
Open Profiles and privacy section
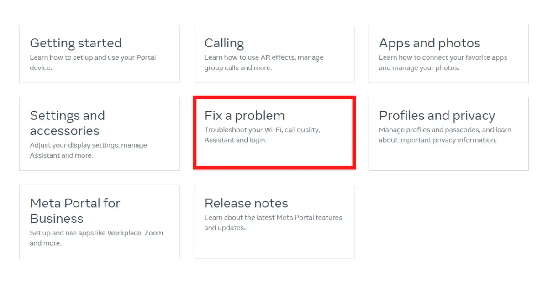click(448, 133)
